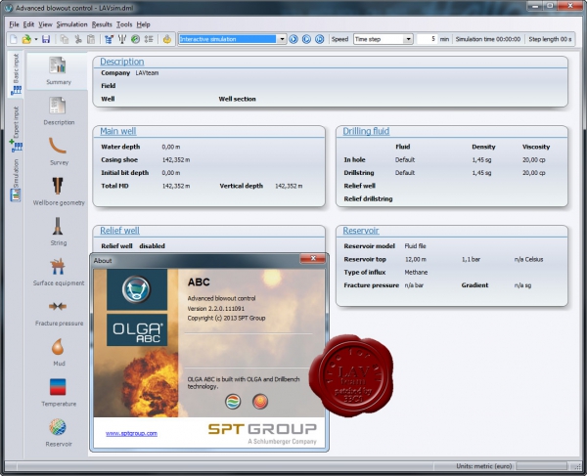Switch to the Basic input side tab

point(16,74)
